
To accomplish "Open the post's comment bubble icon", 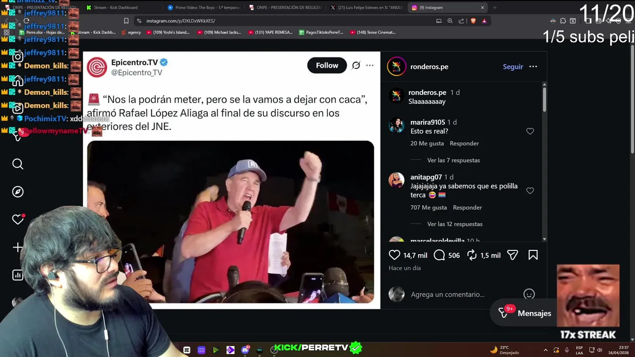I will (x=440, y=255).
